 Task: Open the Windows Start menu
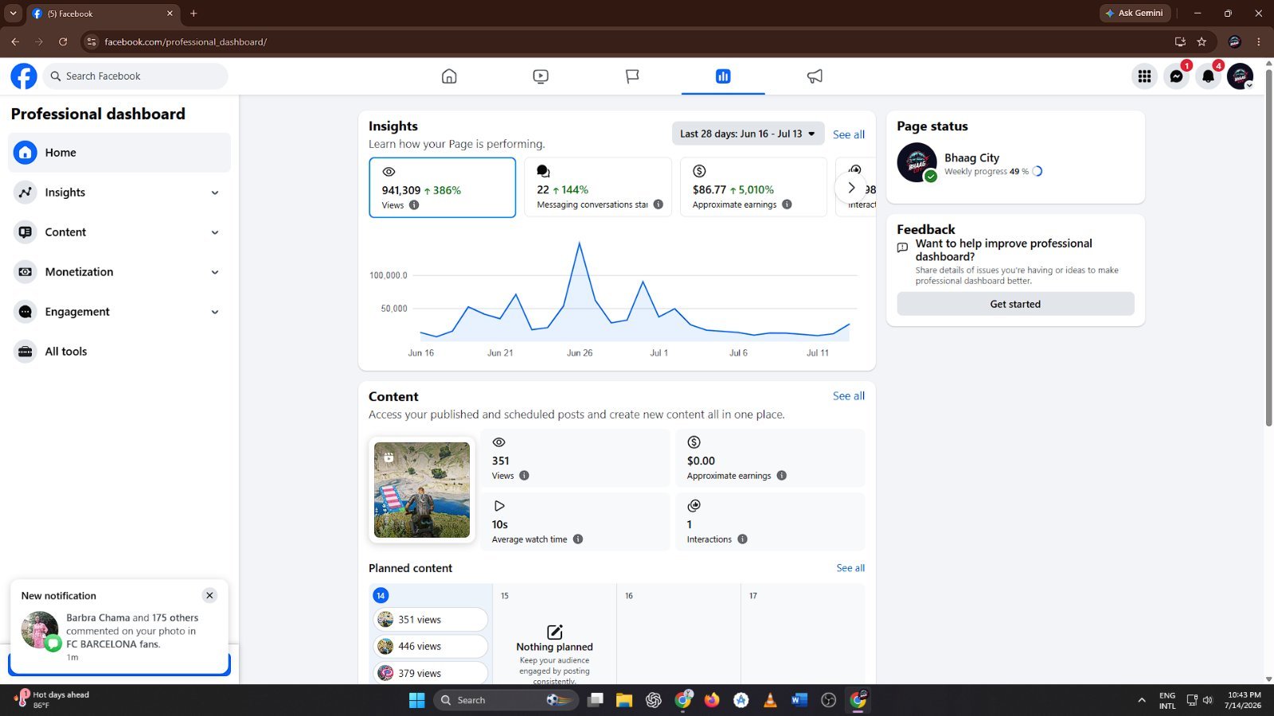pos(416,700)
